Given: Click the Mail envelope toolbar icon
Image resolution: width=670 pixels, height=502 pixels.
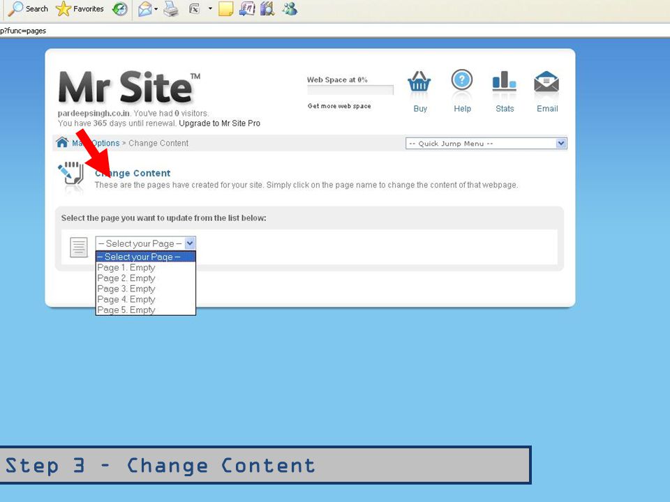Looking at the screenshot, I should [145, 9].
